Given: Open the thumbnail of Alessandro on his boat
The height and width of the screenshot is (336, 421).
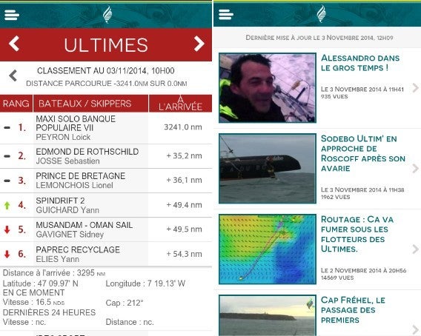Looking at the screenshot, I should [x=268, y=88].
